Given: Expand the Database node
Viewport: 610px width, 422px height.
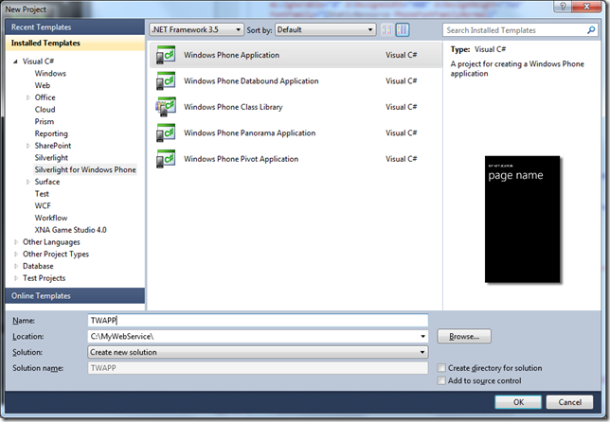Looking at the screenshot, I should (x=16, y=266).
